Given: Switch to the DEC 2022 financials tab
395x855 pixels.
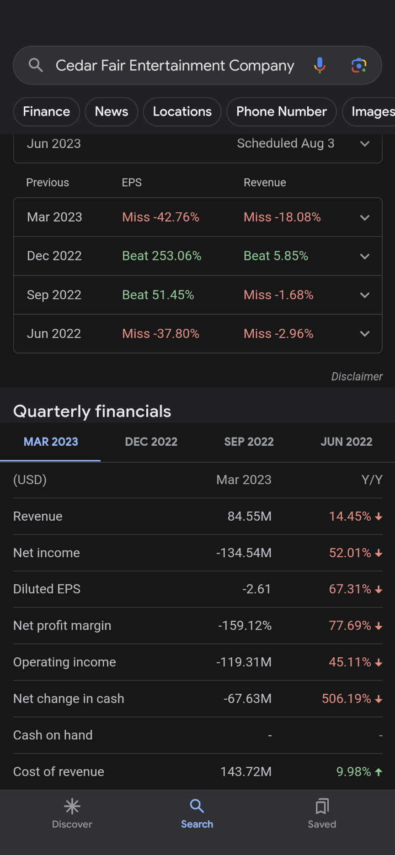Looking at the screenshot, I should point(151,442).
